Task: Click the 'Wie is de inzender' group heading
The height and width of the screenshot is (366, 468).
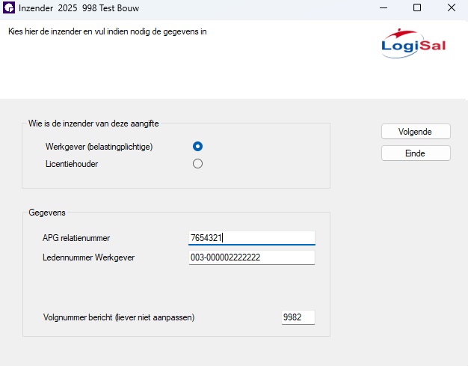Action: pyautogui.click(x=93, y=123)
